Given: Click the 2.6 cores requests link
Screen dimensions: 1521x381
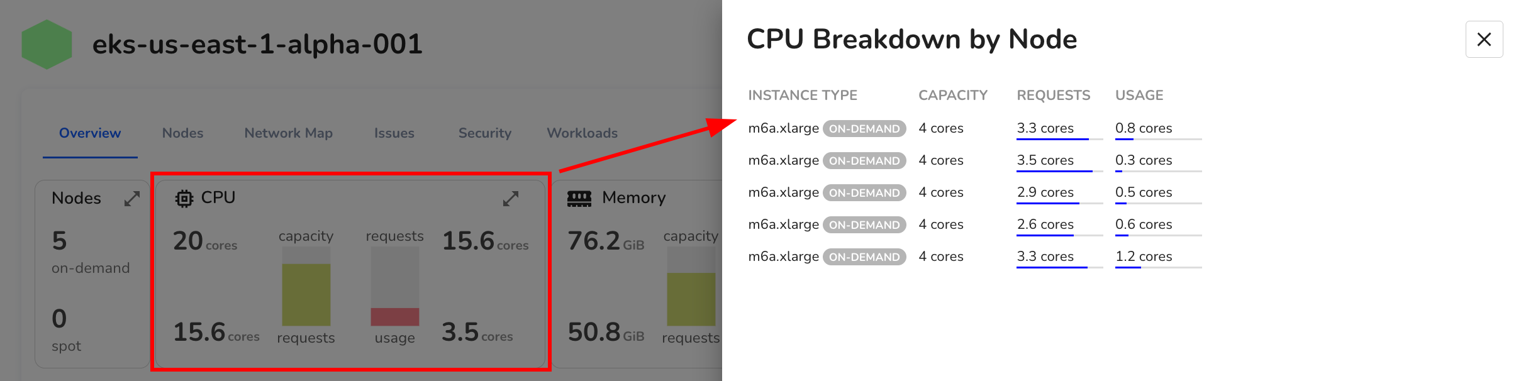Looking at the screenshot, I should (x=1045, y=224).
